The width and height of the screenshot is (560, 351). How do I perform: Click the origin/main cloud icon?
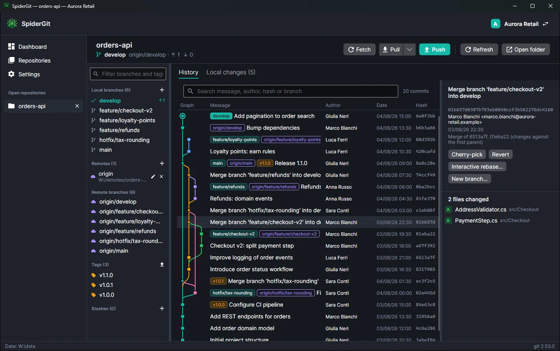(x=93, y=251)
